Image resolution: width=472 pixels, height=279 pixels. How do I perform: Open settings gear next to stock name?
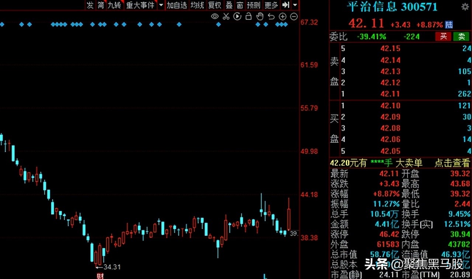click(x=465, y=7)
